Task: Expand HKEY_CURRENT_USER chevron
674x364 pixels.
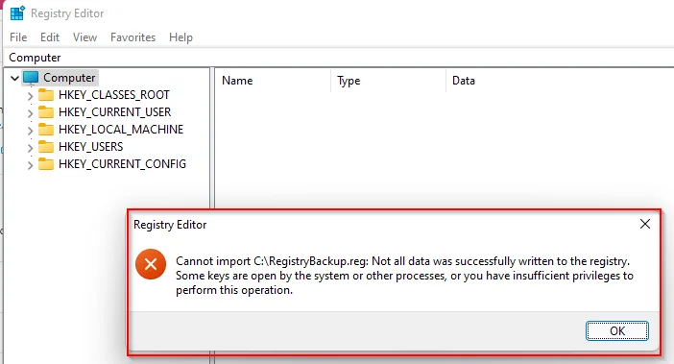Action: coord(30,113)
